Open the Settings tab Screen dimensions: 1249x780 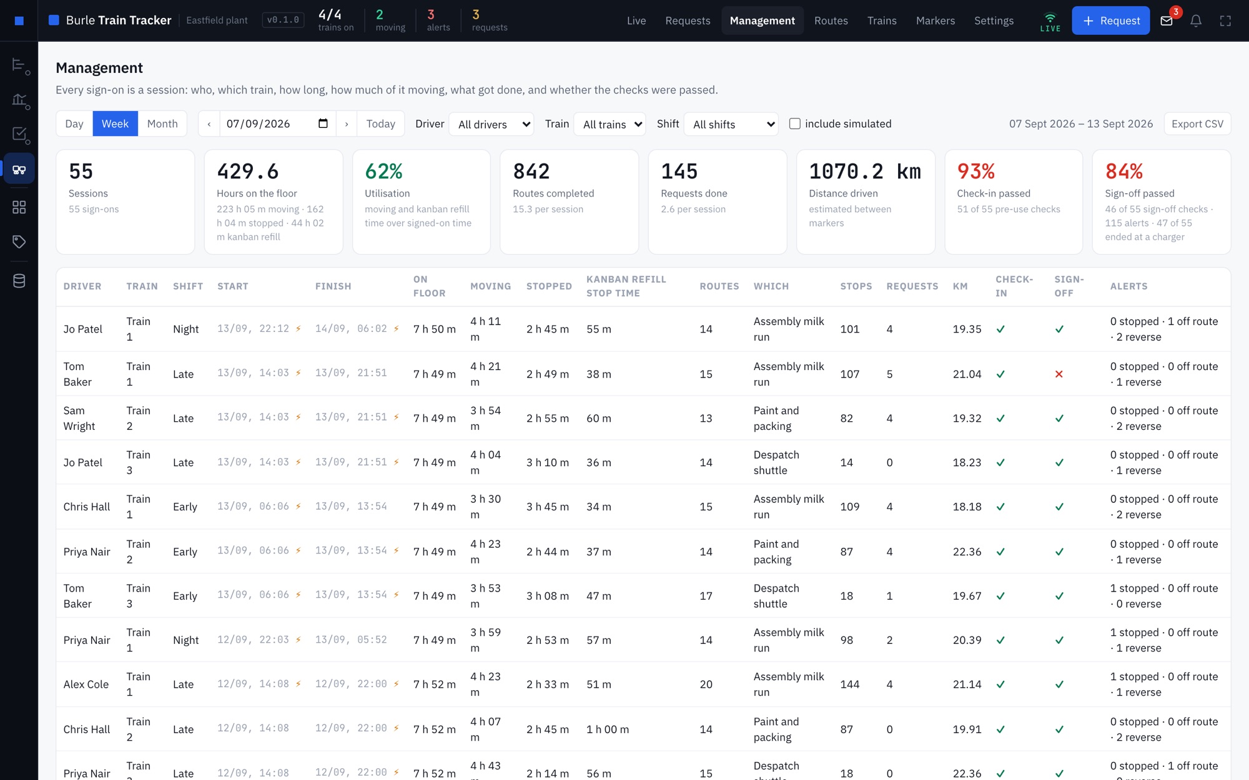pos(994,21)
